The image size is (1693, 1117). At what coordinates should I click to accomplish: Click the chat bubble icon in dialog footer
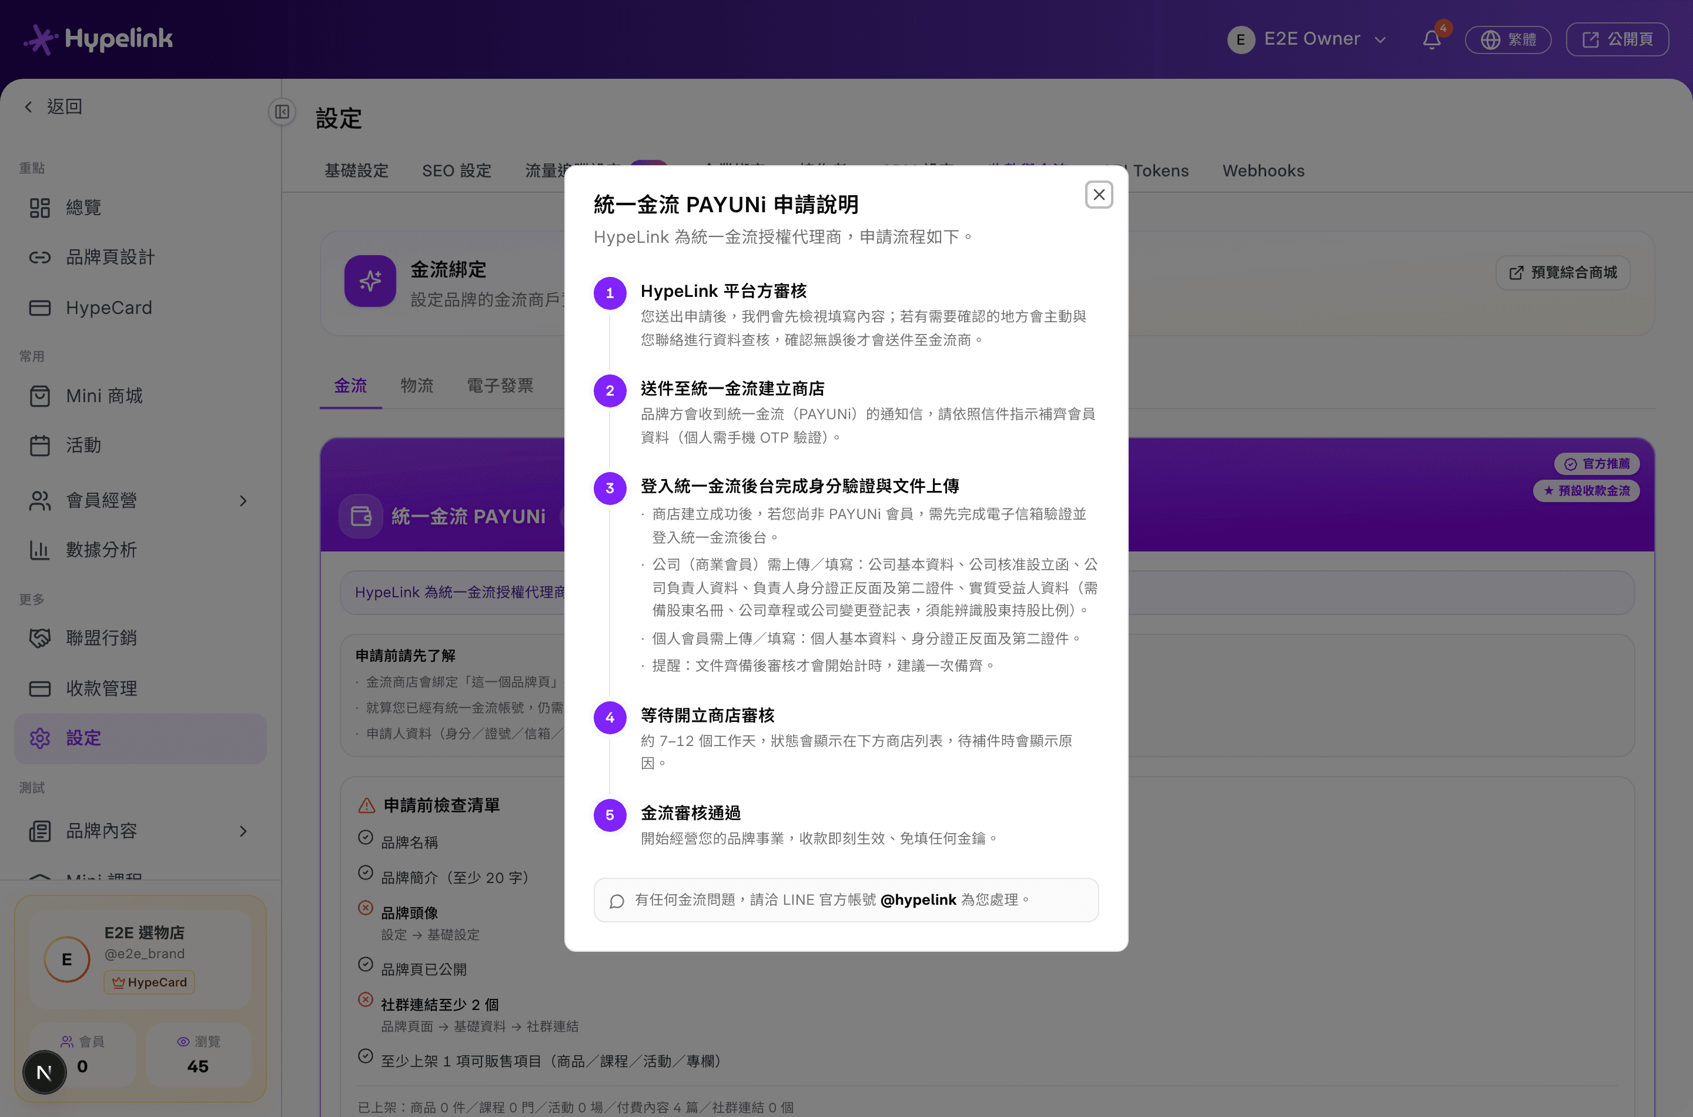[x=617, y=901]
